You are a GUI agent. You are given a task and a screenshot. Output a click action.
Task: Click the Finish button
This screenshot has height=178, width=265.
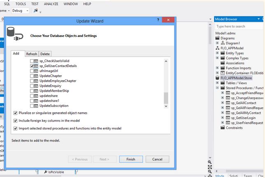click(x=131, y=159)
